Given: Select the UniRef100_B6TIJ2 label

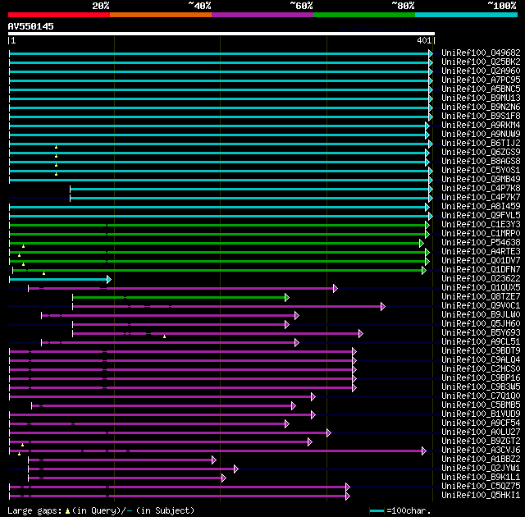Looking at the screenshot, I should click(x=481, y=143).
